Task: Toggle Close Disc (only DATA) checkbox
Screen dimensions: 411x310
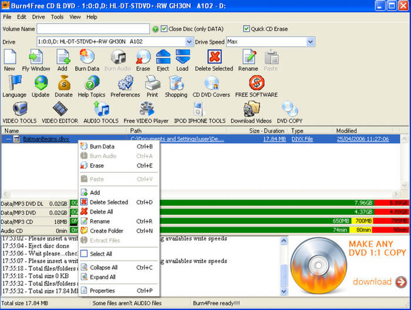Action: pos(164,29)
